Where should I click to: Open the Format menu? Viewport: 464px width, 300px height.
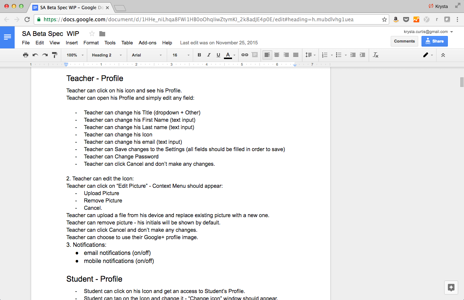coord(91,43)
